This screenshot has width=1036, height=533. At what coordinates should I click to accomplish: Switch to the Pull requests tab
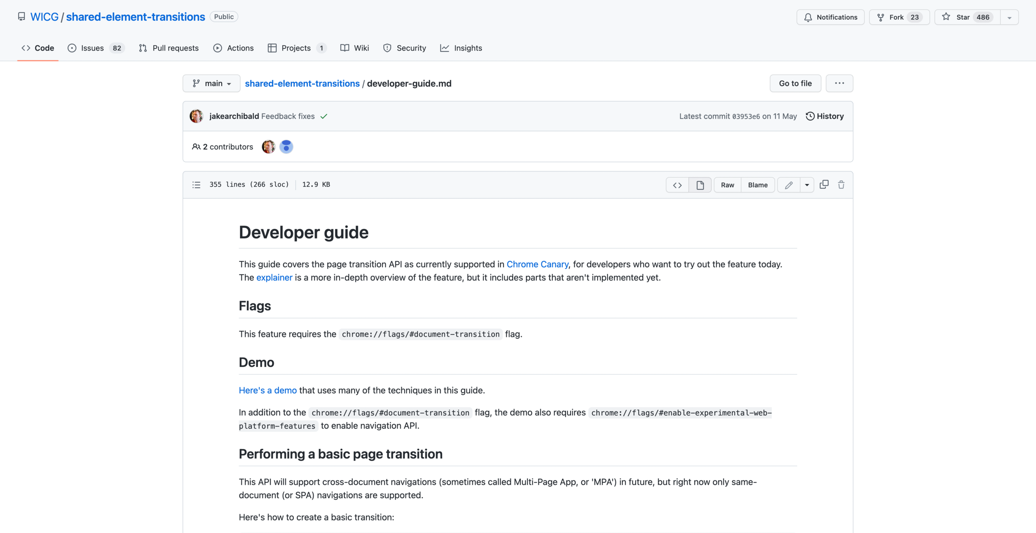tap(169, 48)
